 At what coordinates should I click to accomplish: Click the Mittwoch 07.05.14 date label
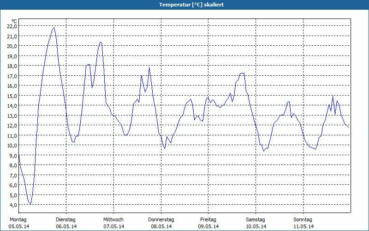113,223
